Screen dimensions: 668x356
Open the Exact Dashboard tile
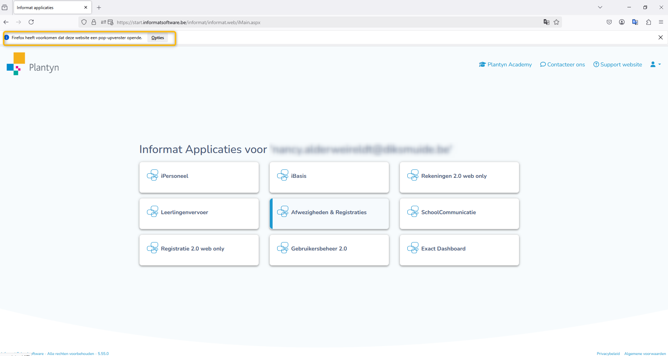pos(459,250)
